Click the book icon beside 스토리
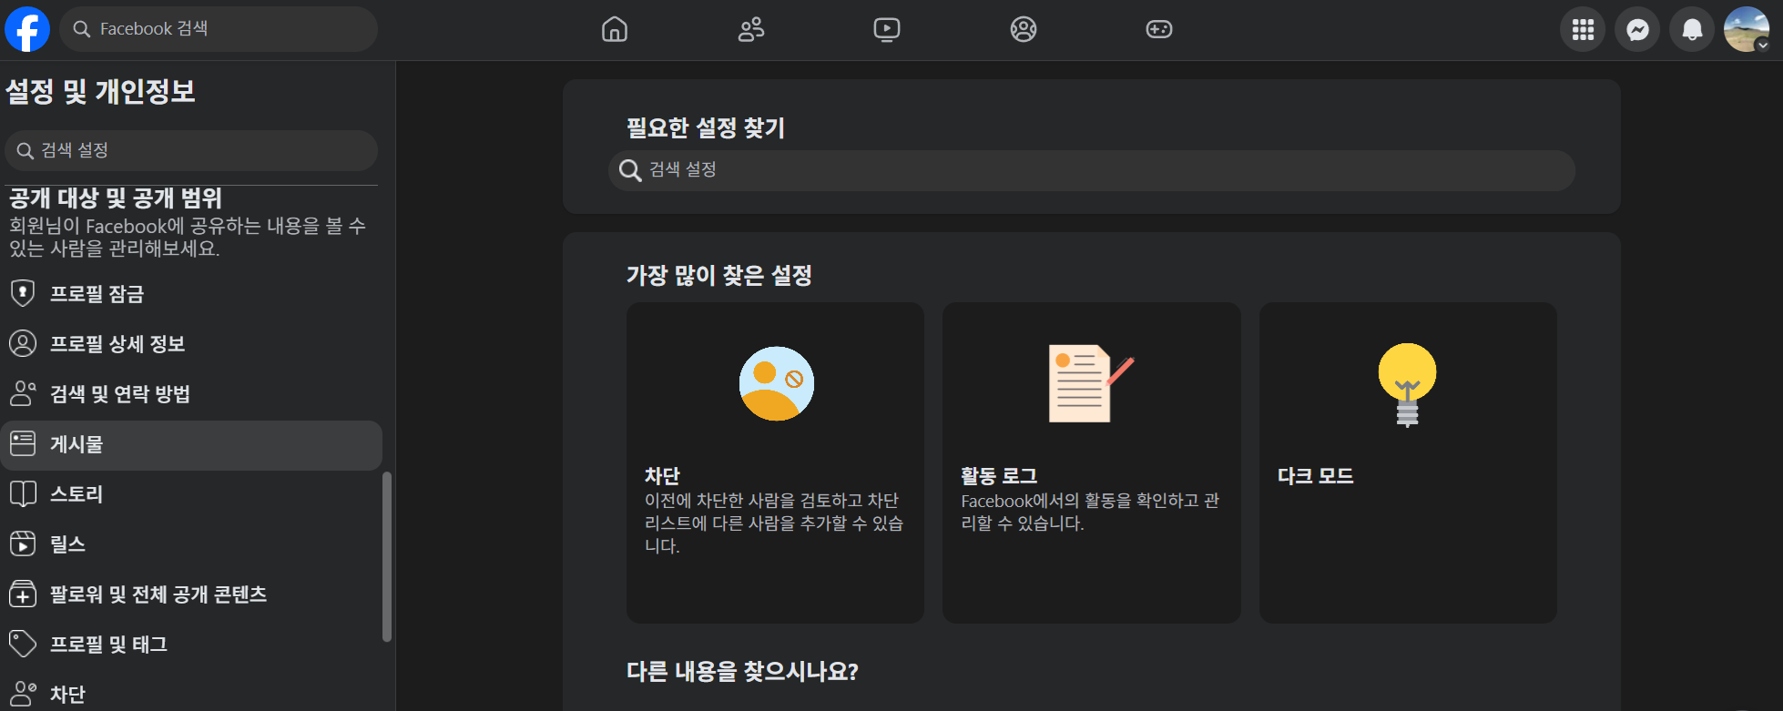Screen dimensions: 1783x711 coord(23,493)
